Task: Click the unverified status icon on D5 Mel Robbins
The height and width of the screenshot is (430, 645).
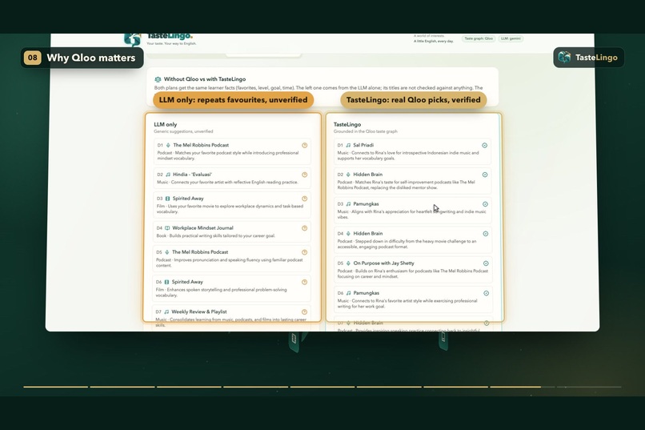Action: point(304,252)
